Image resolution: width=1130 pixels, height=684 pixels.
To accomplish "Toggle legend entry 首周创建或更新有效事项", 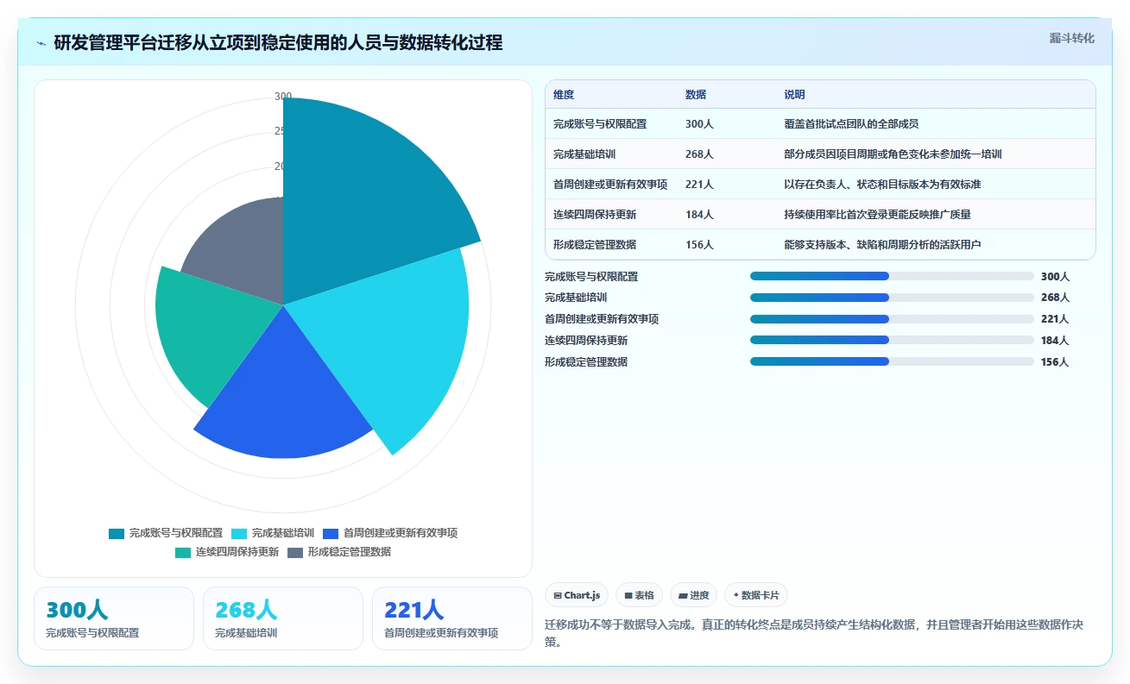I will [390, 533].
